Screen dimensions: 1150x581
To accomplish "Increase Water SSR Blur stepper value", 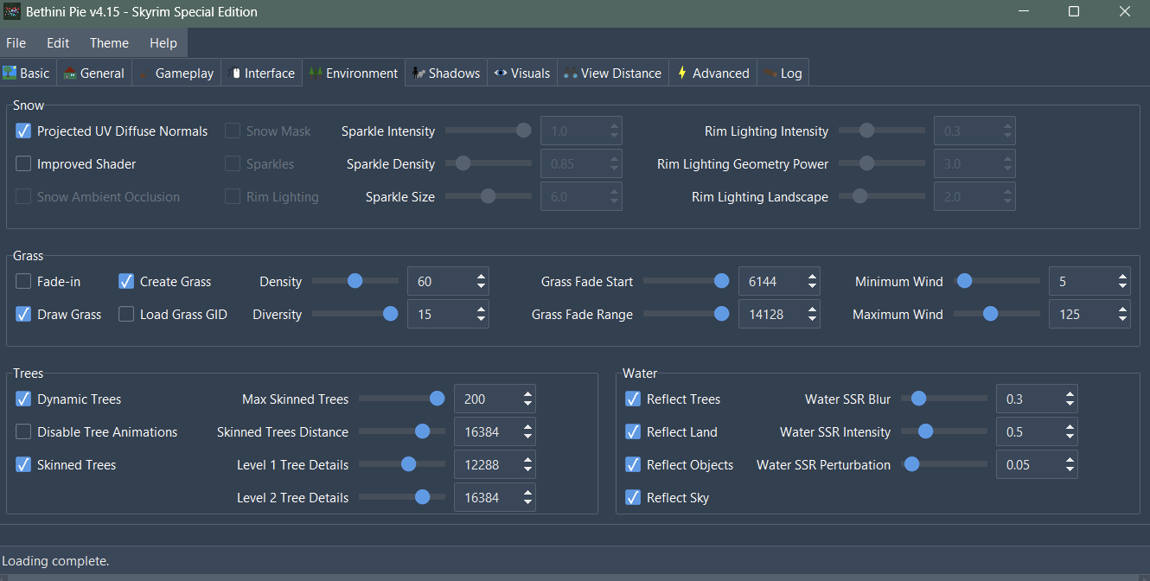I will pos(1070,394).
